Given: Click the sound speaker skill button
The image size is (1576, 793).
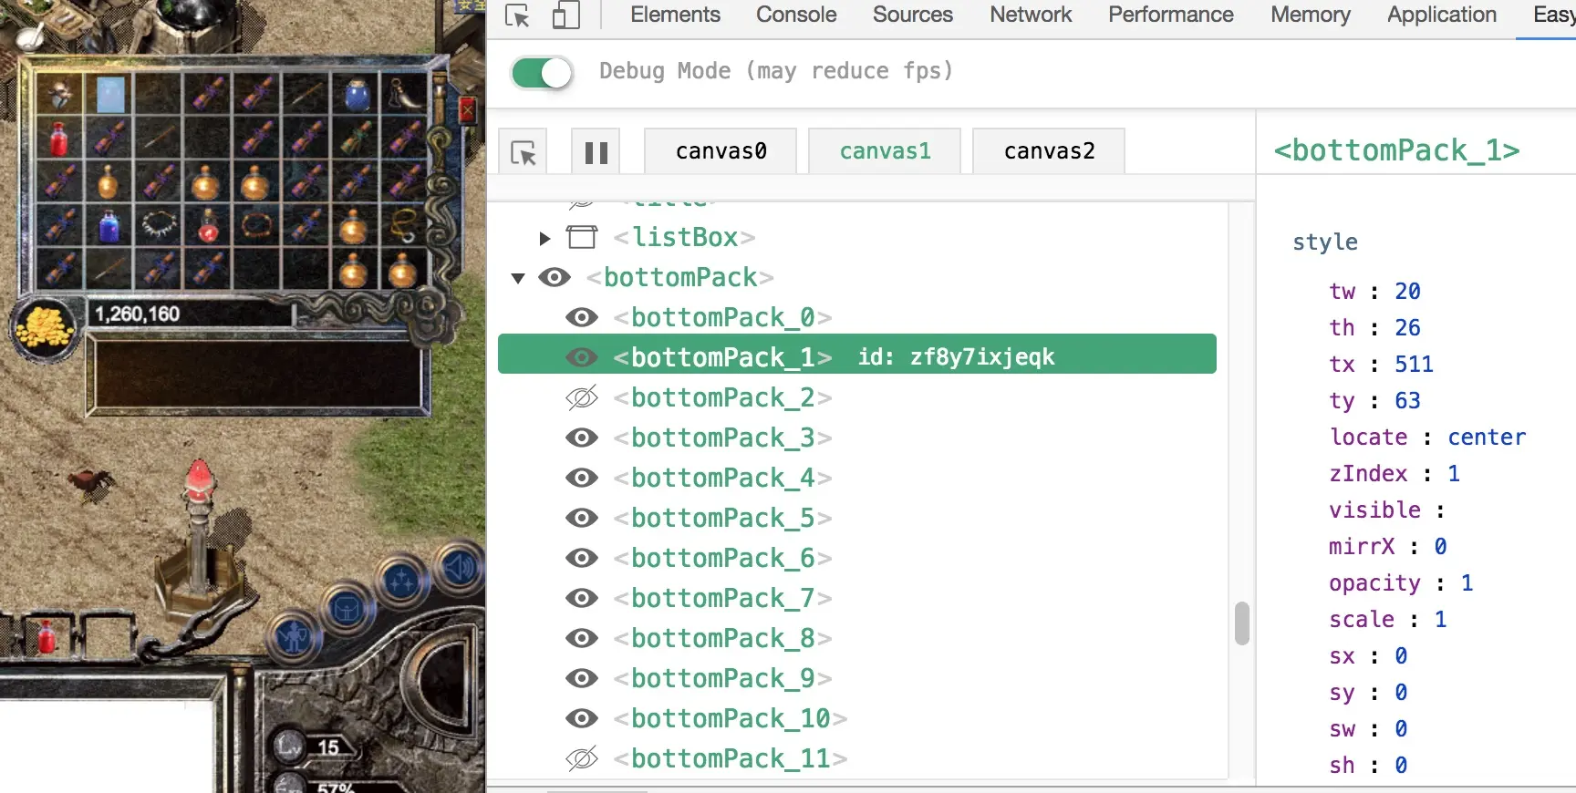Looking at the screenshot, I should (459, 568).
